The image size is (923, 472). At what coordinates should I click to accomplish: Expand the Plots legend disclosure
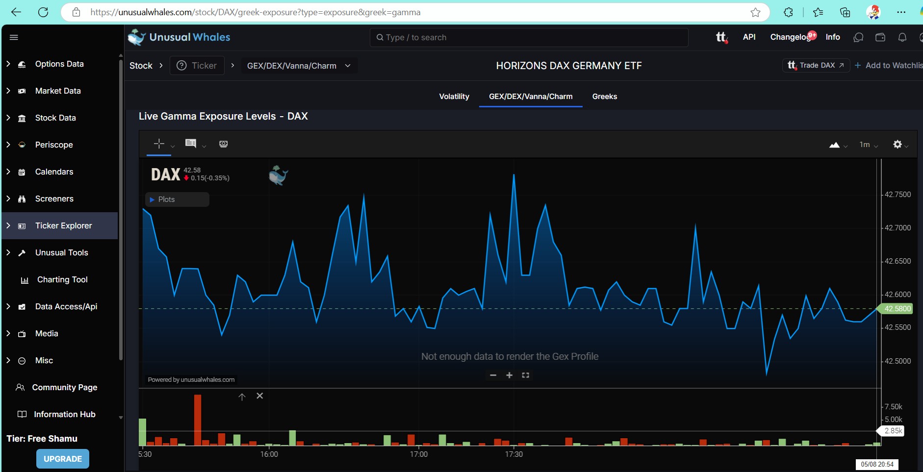tap(152, 199)
